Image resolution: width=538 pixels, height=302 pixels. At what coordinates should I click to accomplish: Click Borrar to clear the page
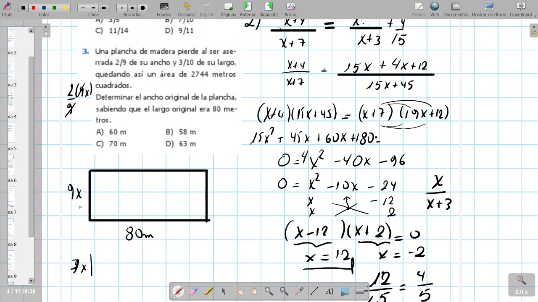tap(291, 9)
